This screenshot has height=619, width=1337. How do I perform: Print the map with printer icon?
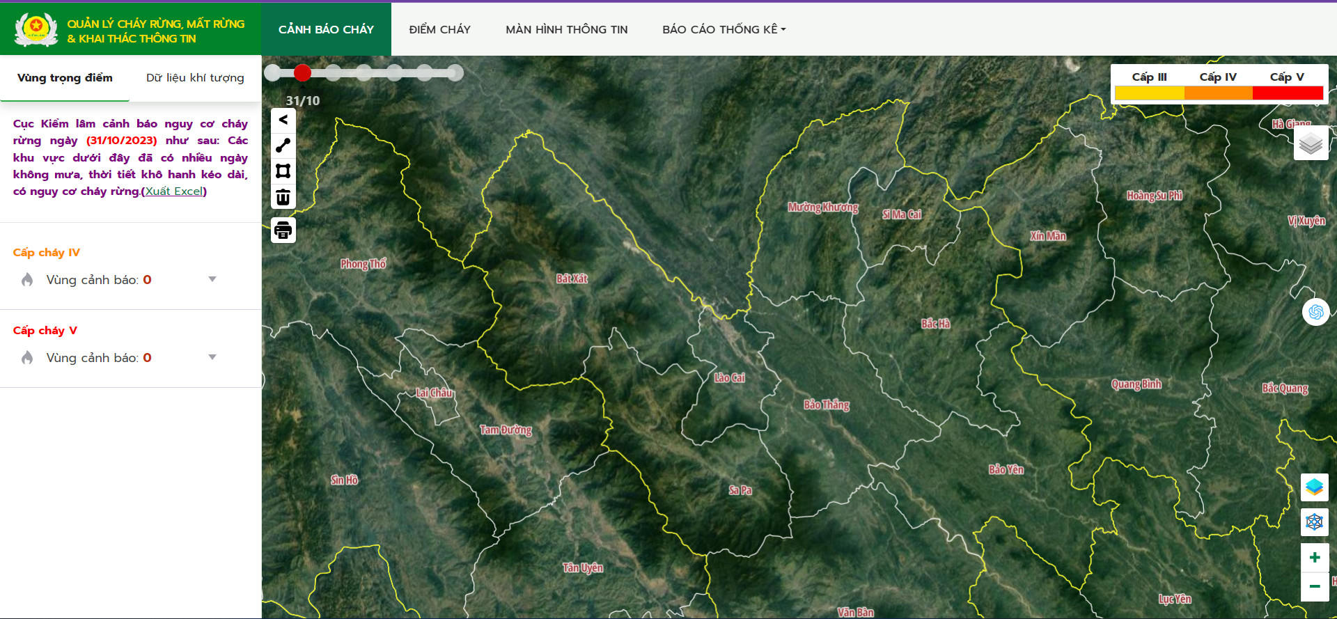click(283, 230)
